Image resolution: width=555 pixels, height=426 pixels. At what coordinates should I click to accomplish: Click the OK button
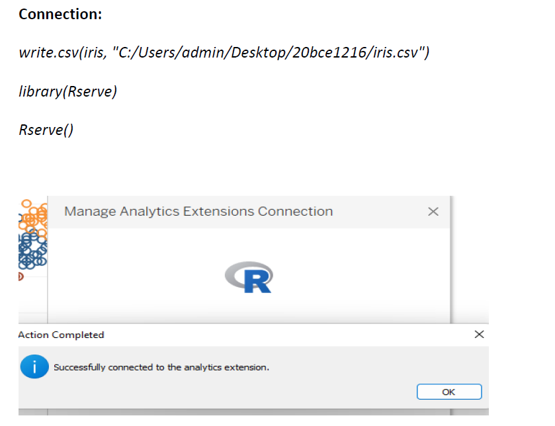(x=448, y=392)
